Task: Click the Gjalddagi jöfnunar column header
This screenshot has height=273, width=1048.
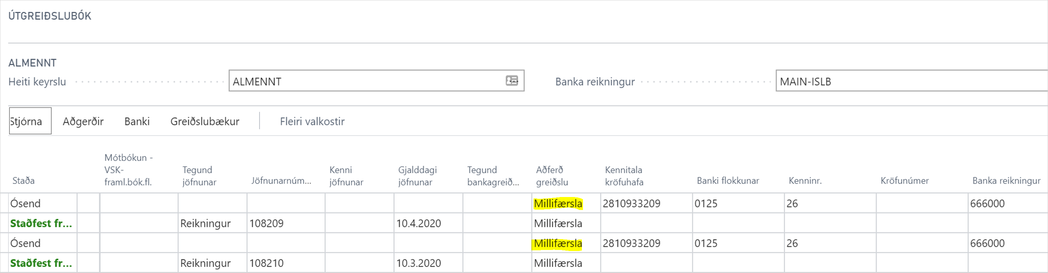Action: point(417,176)
